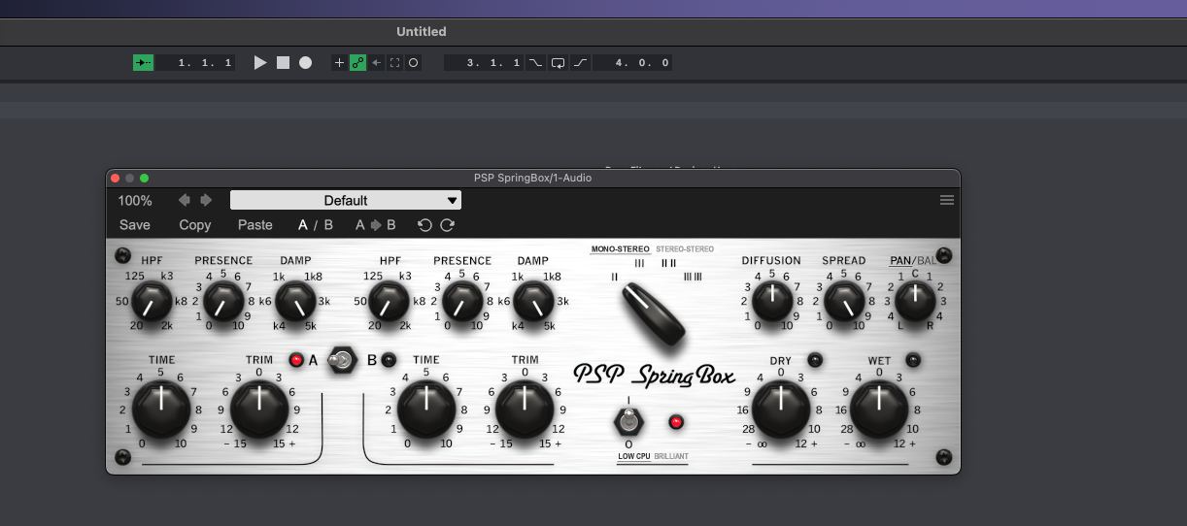Click channel B TIME knob

tap(426, 408)
